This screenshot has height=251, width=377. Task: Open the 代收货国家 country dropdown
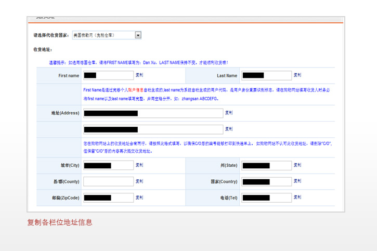click(138, 35)
